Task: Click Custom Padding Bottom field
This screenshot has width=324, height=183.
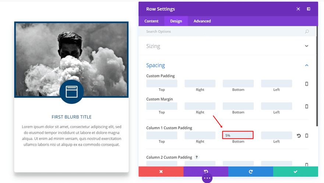Action: click(238, 84)
